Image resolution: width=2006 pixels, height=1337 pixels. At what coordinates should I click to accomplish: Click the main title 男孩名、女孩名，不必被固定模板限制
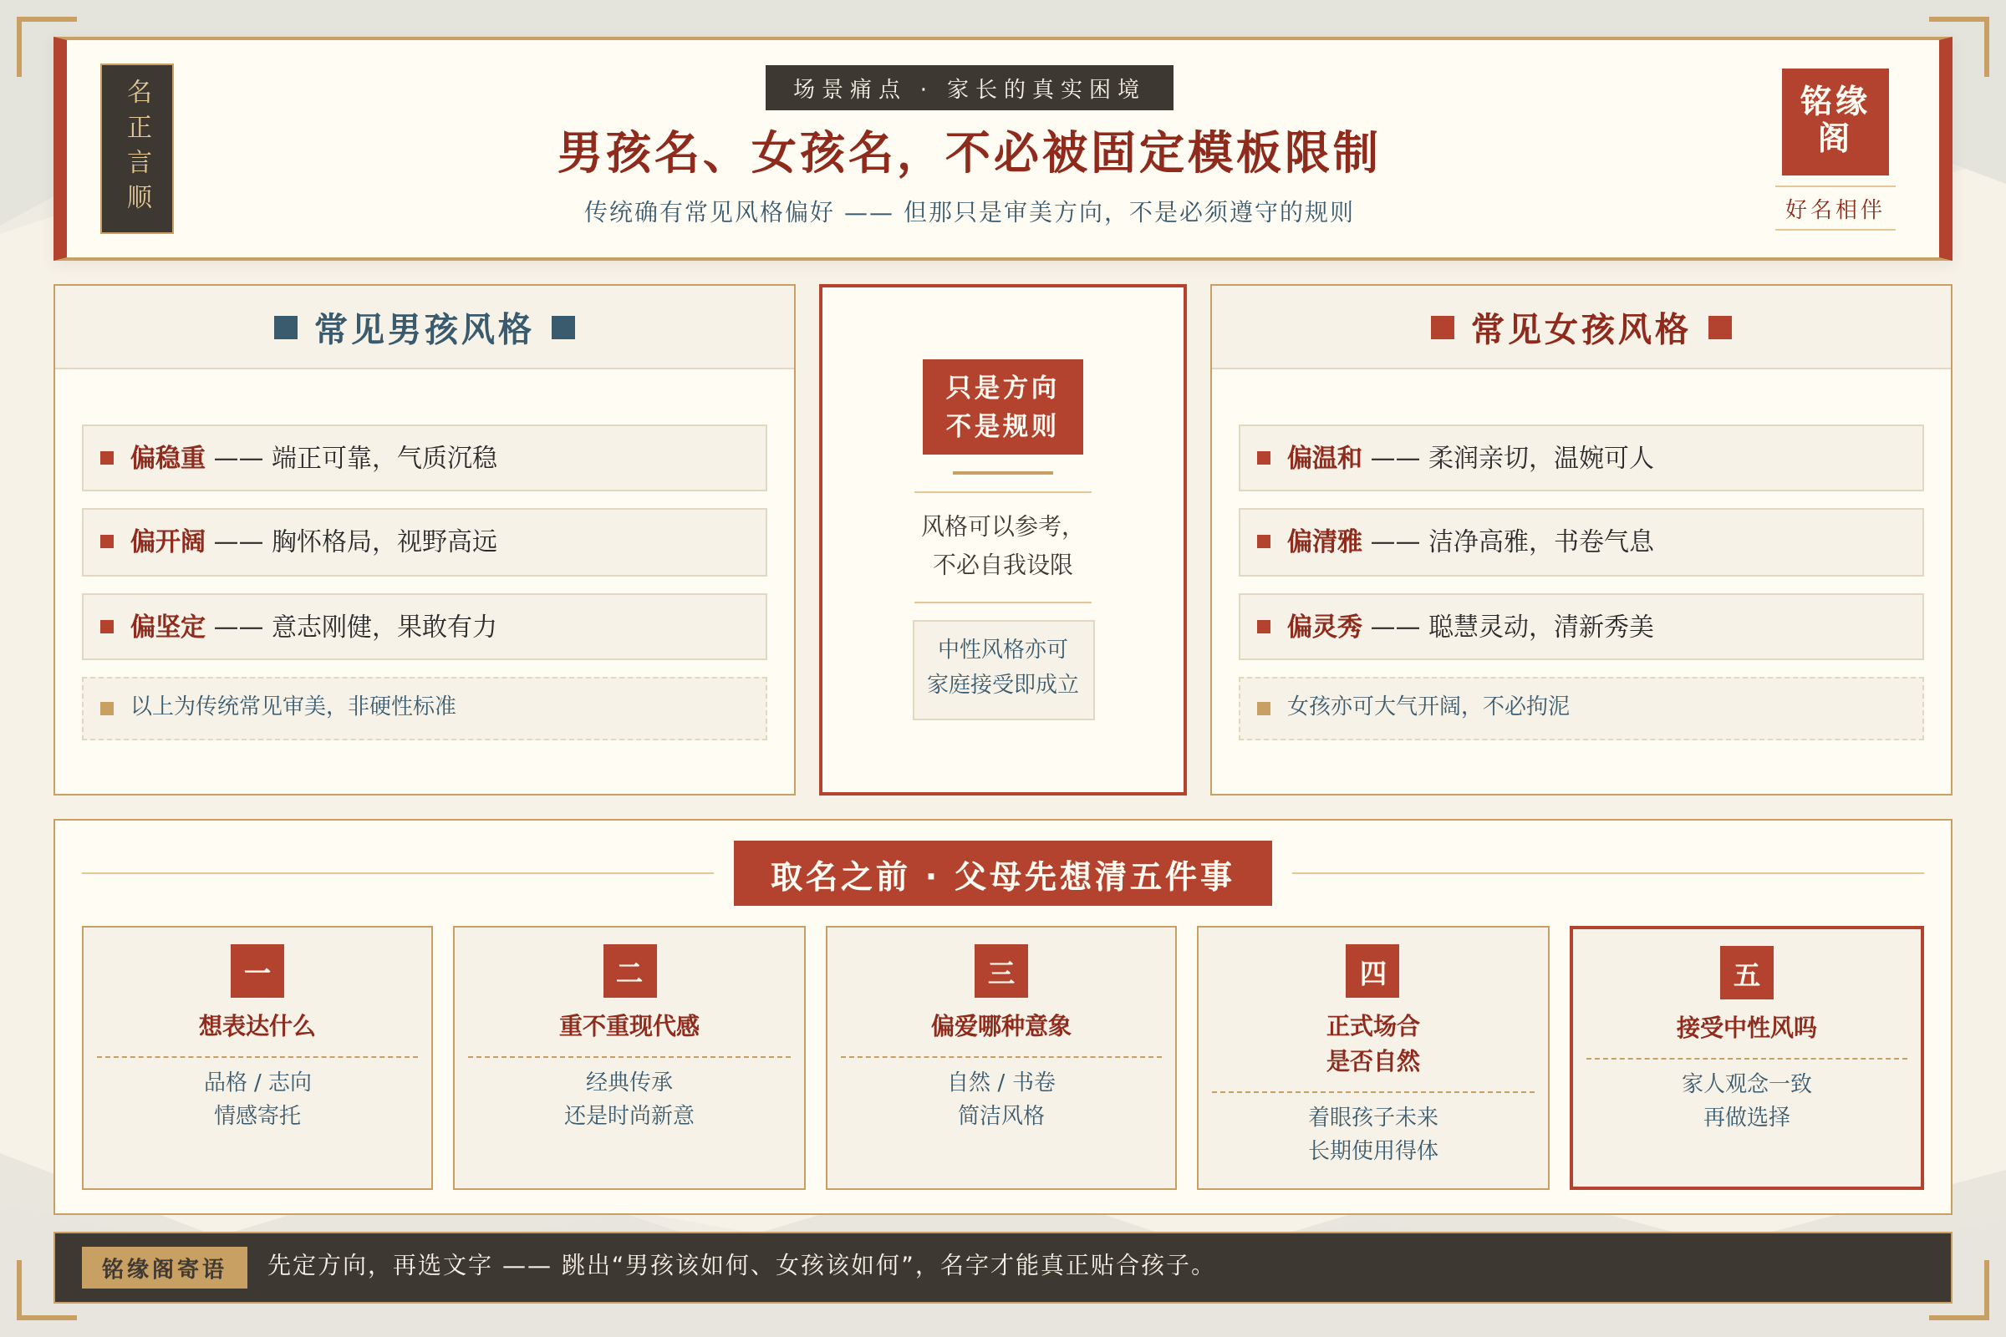967,153
